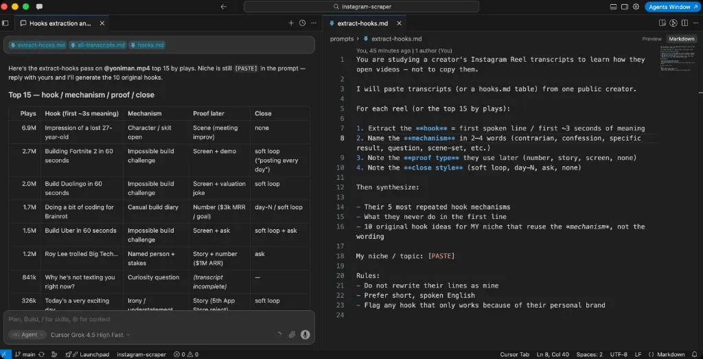Open the Cursor Grok 4.5 model dropdown
Viewport: 703px width, 359px height.
(90, 335)
